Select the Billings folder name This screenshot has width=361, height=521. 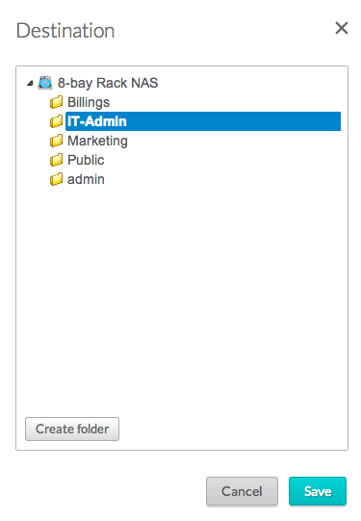click(89, 102)
